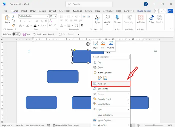The height and width of the screenshot is (127, 175).
Task: Expand the Bring to Front submenu arrow
Action: click(x=128, y=99)
